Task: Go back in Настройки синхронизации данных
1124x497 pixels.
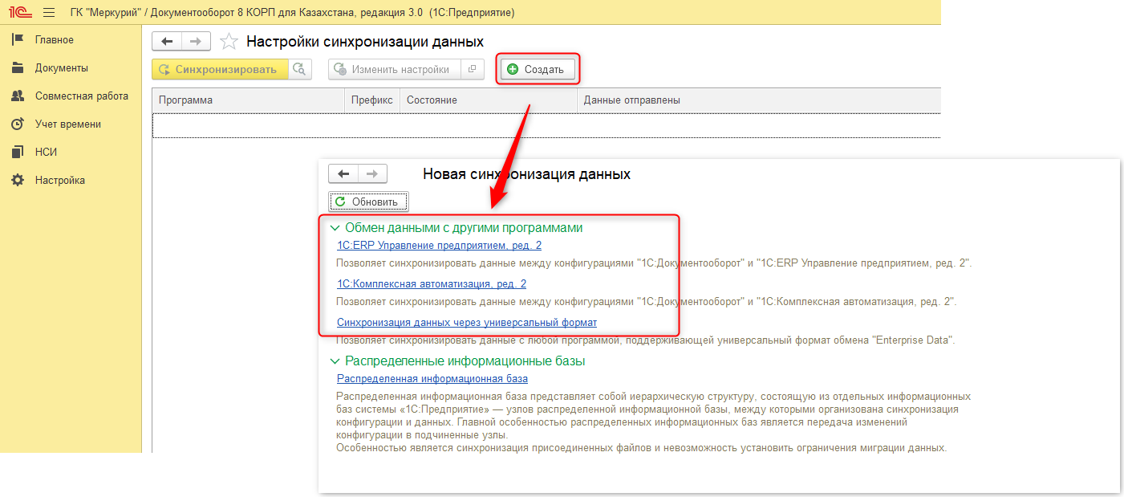Action: (167, 42)
